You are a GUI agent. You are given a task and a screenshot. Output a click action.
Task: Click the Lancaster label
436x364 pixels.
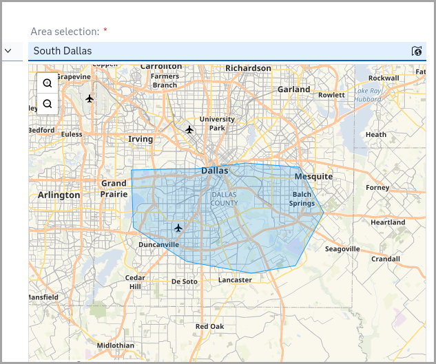(236, 280)
